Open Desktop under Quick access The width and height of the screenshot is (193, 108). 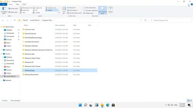pyautogui.click(x=9, y=30)
